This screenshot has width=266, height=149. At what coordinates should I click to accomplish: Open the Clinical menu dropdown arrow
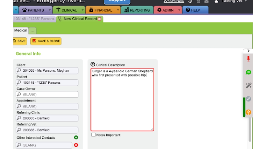(82, 10)
